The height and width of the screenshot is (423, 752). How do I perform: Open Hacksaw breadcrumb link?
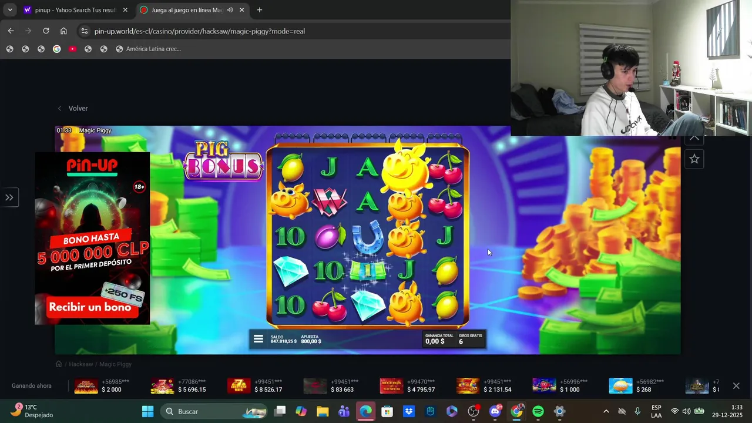coord(81,364)
